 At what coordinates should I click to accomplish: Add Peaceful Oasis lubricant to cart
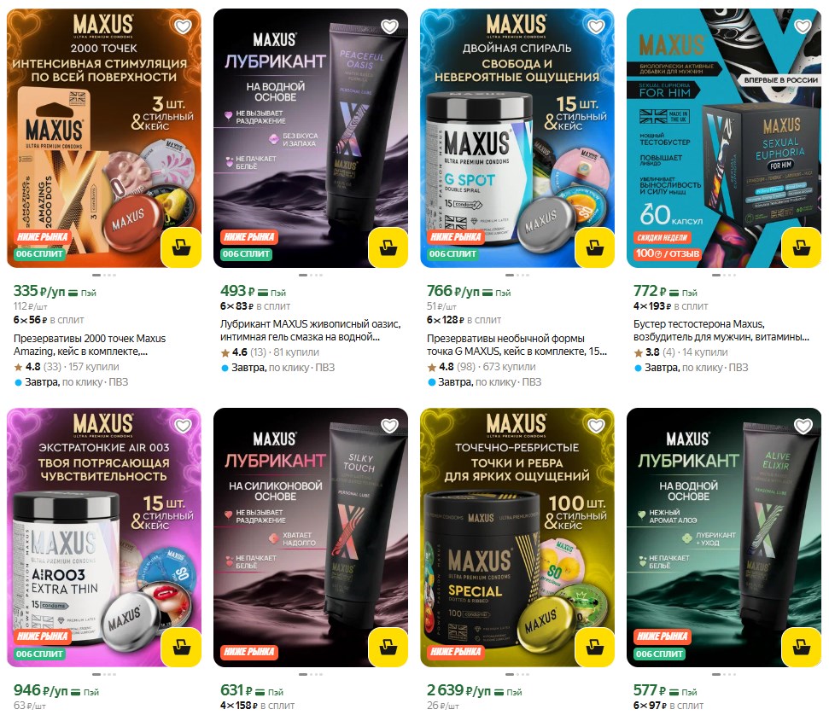click(388, 247)
